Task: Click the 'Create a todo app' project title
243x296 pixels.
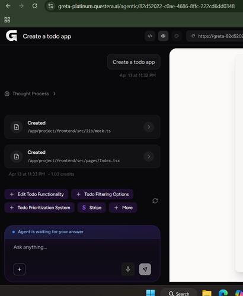Action: (47, 36)
